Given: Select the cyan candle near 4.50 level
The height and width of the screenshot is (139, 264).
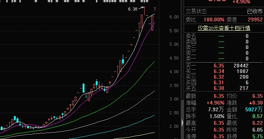Looking at the screenshot, I should click(x=123, y=60).
